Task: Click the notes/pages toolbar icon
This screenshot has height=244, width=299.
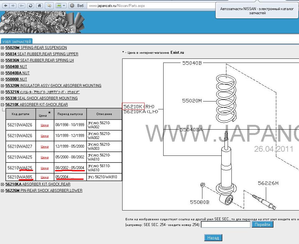Action: (x=49, y=6)
